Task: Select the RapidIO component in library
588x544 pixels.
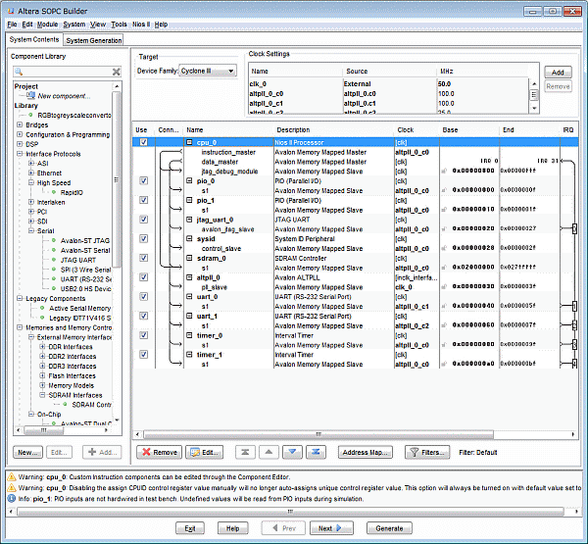Action: point(72,192)
